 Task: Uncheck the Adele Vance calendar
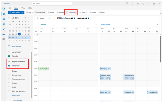tap(9, 66)
